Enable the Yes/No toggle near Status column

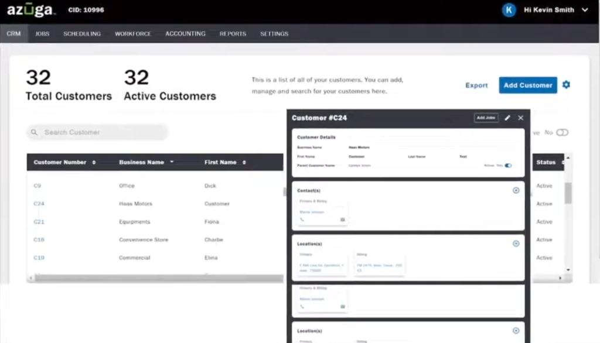coord(561,133)
